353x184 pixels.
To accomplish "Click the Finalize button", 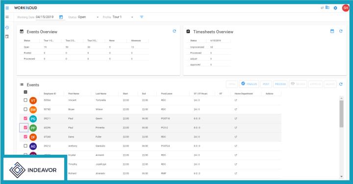I will (x=249, y=84).
